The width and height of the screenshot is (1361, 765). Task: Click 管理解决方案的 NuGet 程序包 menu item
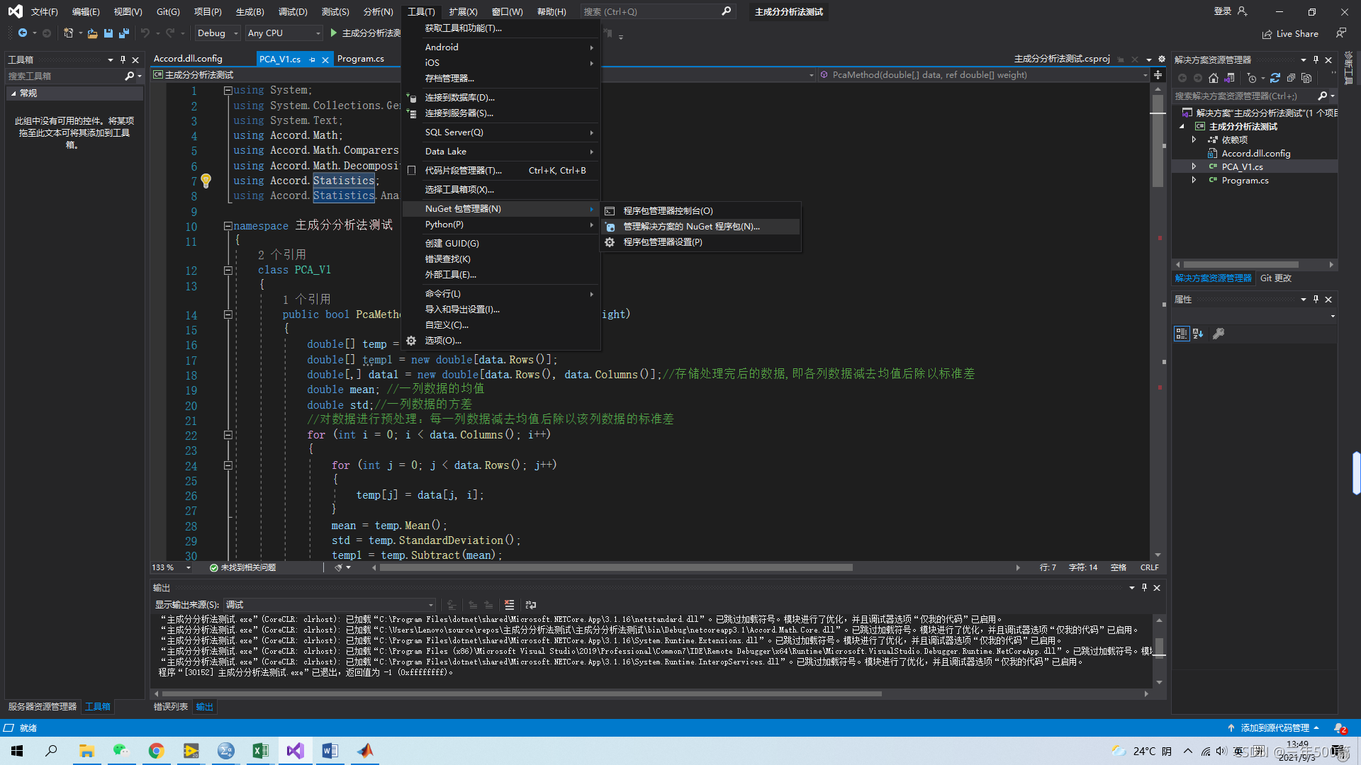(701, 227)
